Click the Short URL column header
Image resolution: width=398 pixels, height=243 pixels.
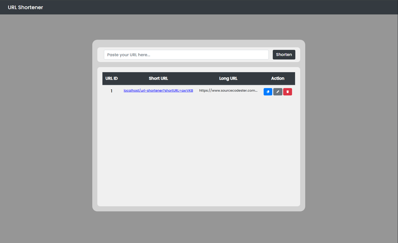(158, 78)
